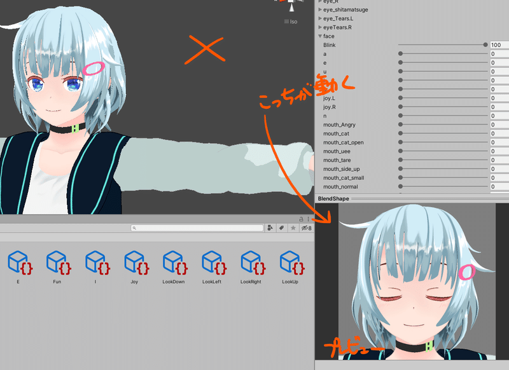Click the value field for 'a'

click(x=499, y=54)
